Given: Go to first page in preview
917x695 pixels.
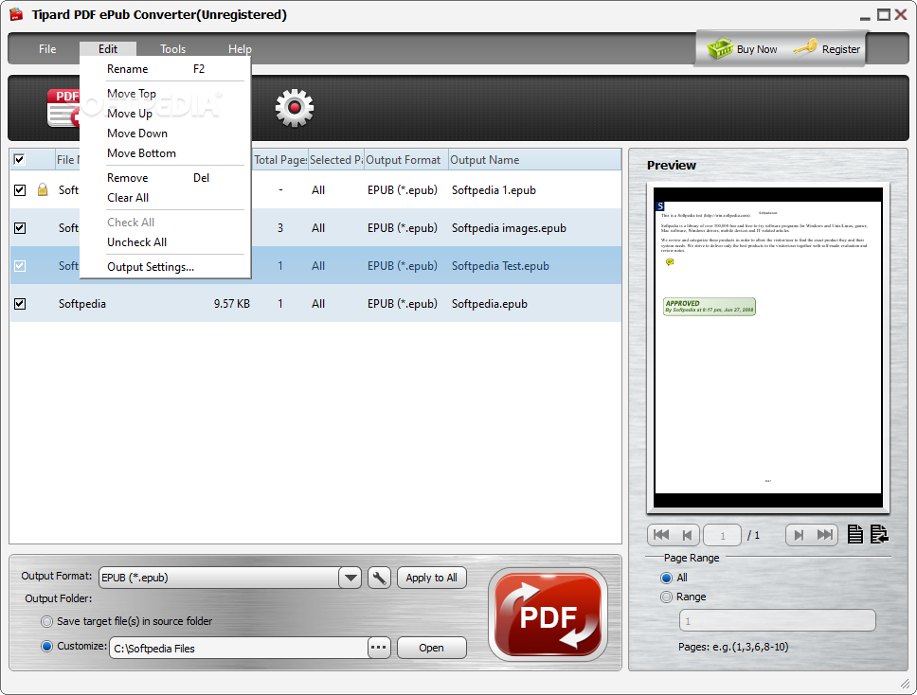Looking at the screenshot, I should pyautogui.click(x=661, y=535).
